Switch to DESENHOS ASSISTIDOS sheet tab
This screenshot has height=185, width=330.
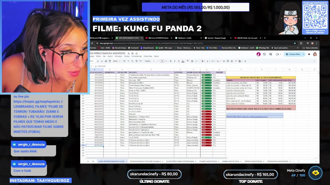click(278, 161)
